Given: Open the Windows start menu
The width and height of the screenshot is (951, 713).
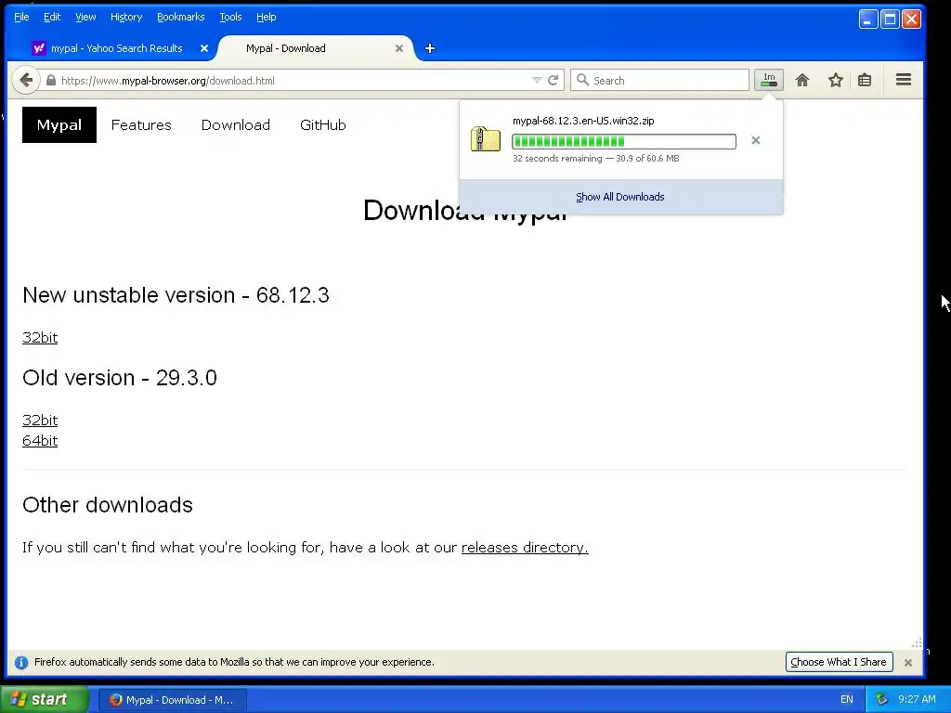Looking at the screenshot, I should pos(45,699).
